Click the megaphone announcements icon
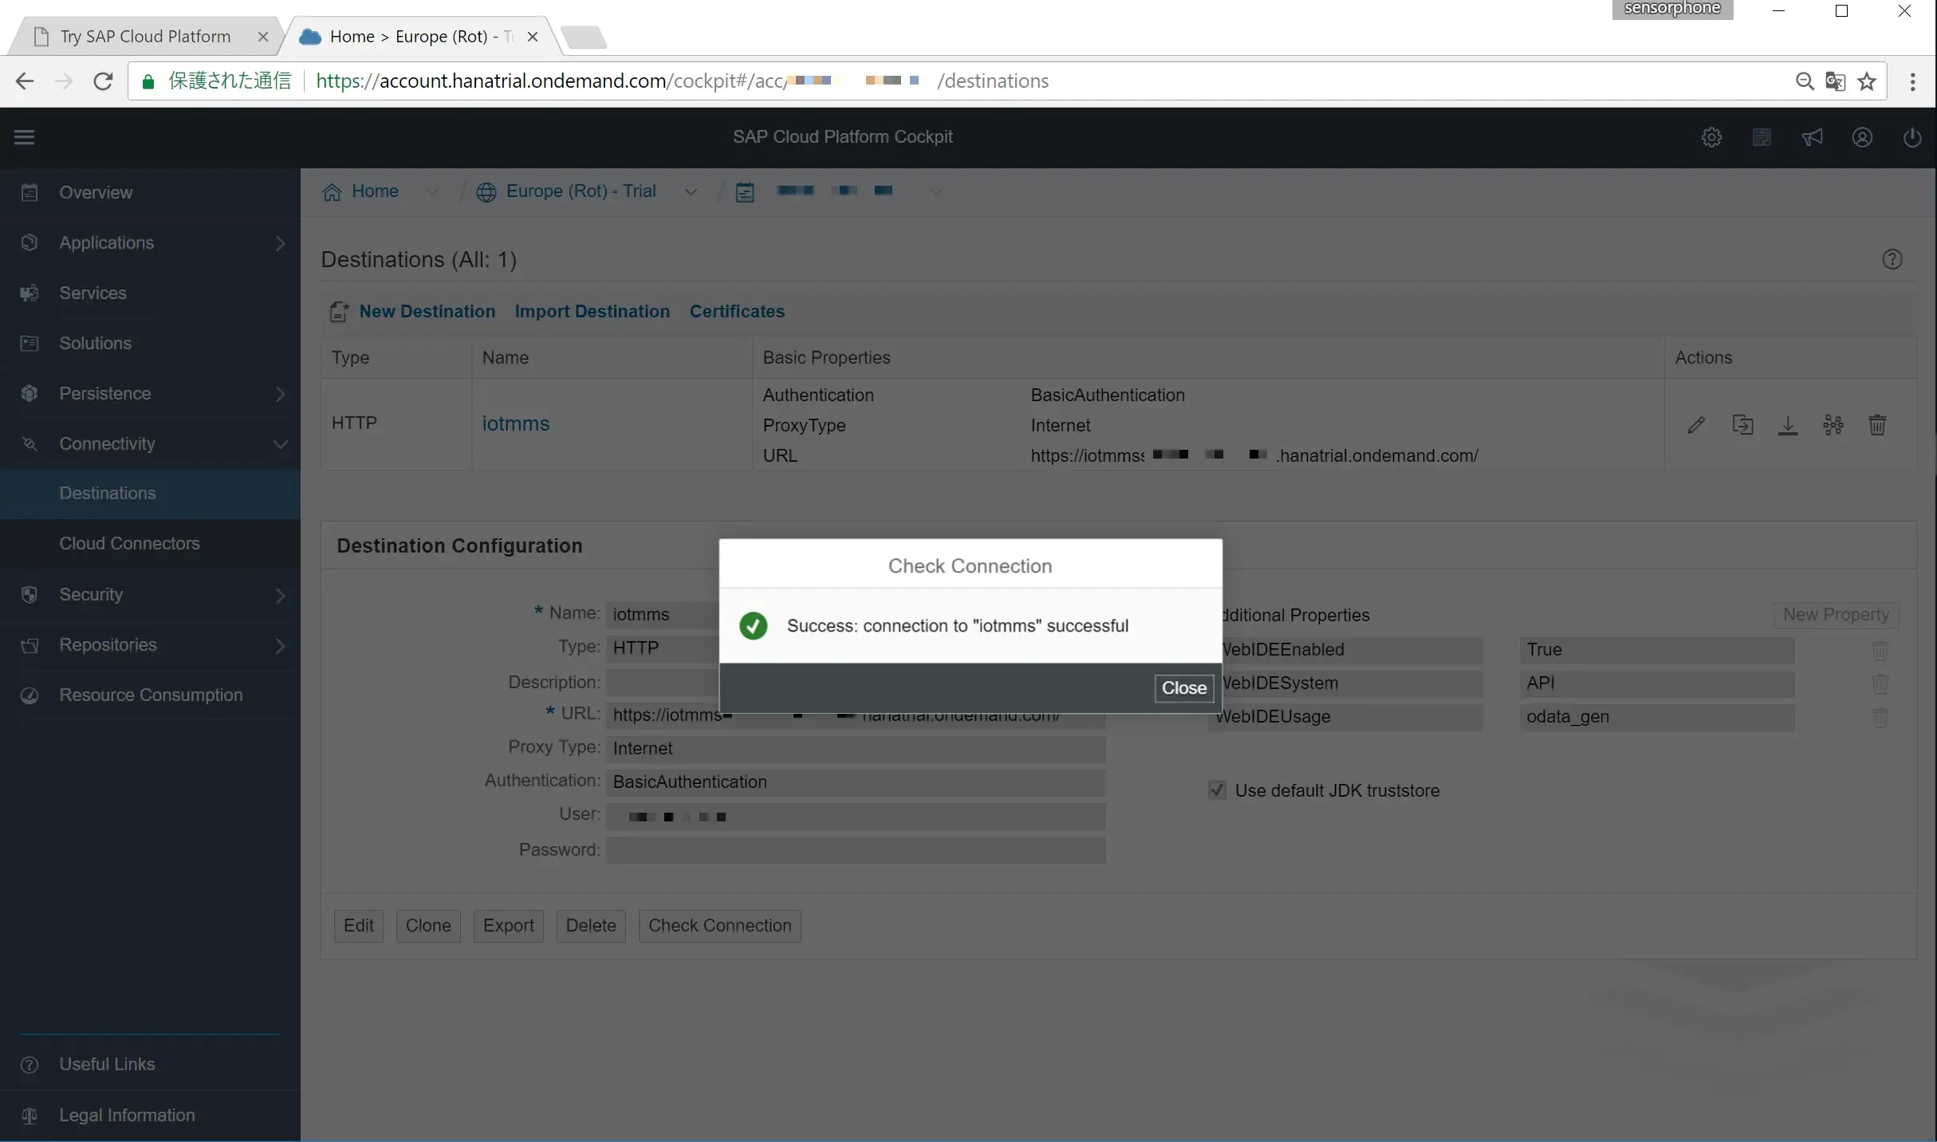This screenshot has width=1937, height=1142. coord(1812,137)
